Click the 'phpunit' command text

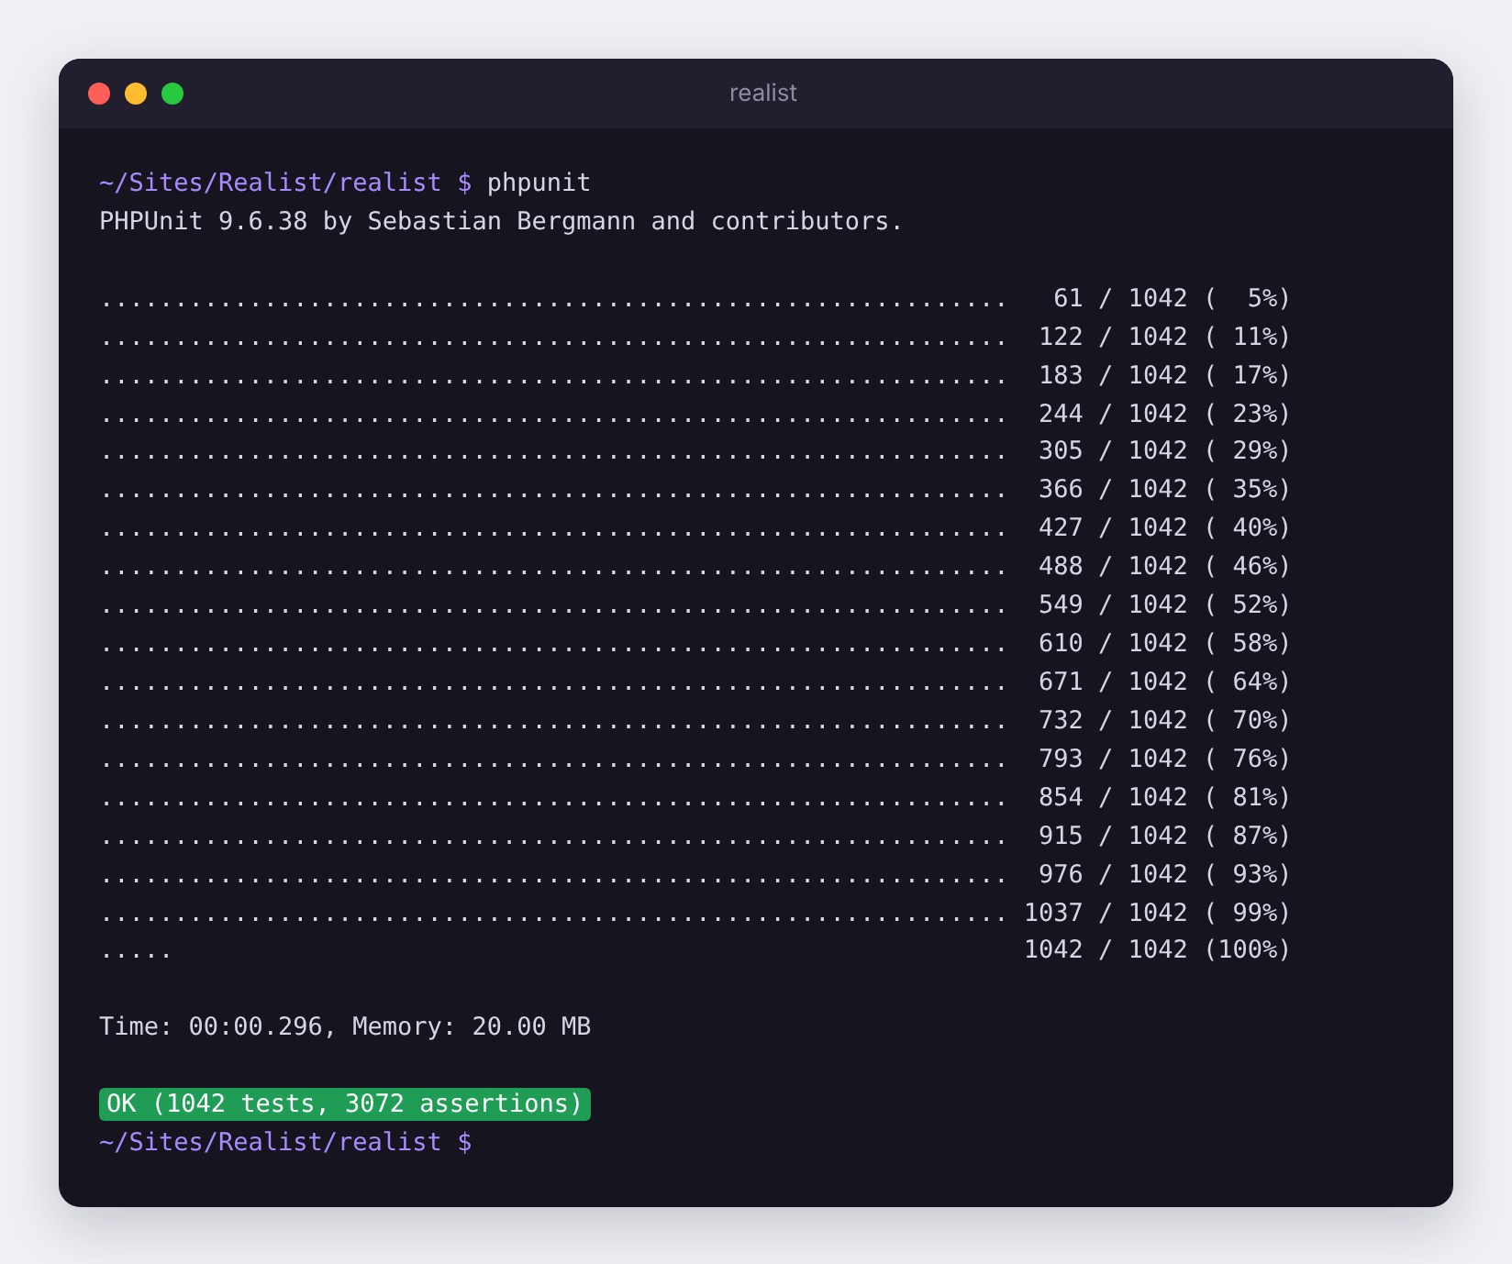pos(539,183)
